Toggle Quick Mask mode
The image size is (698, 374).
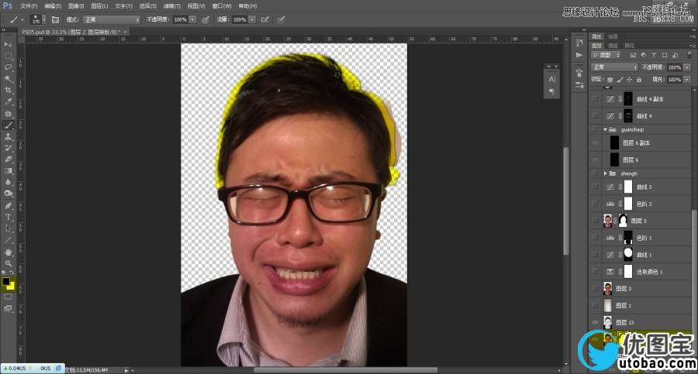pyautogui.click(x=9, y=297)
